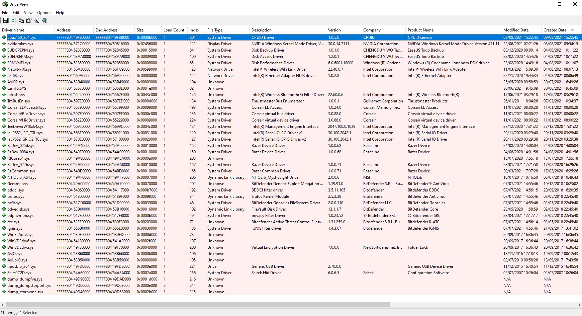The width and height of the screenshot is (582, 316).
Task: Open the View menu
Action: [28, 13]
